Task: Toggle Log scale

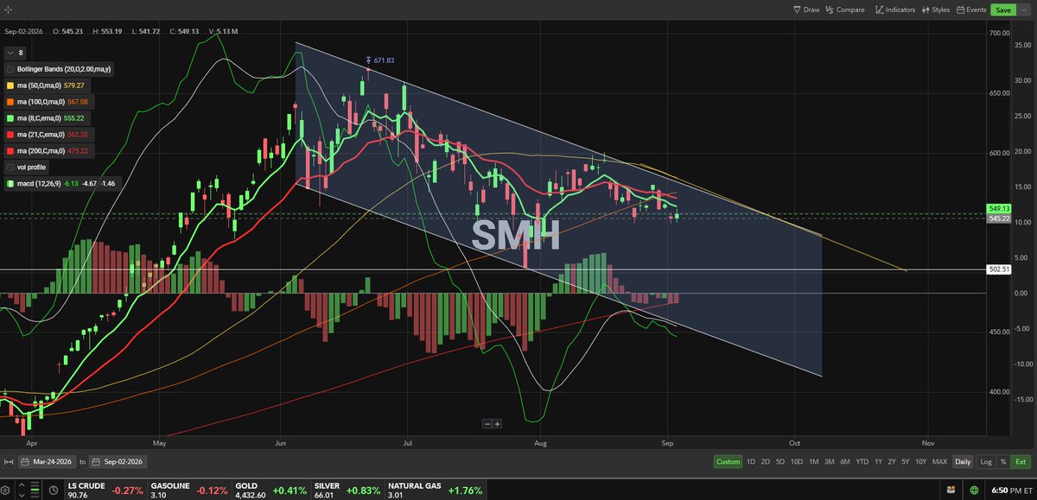Action: (x=987, y=461)
